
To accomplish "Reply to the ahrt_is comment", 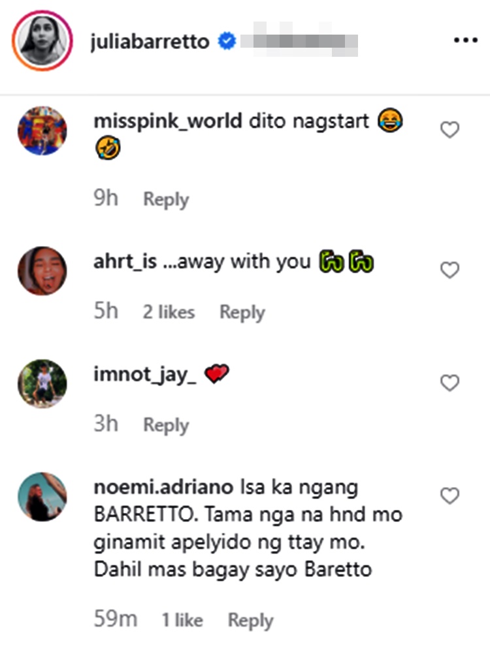I will click(242, 313).
